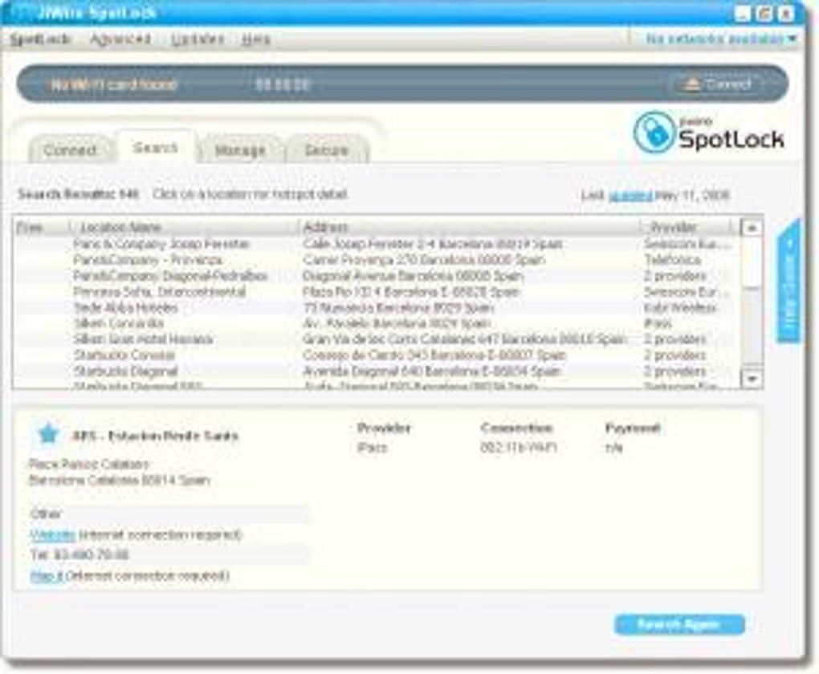This screenshot has height=674, width=819.
Task: Click the Search Again button
Action: coord(679,624)
